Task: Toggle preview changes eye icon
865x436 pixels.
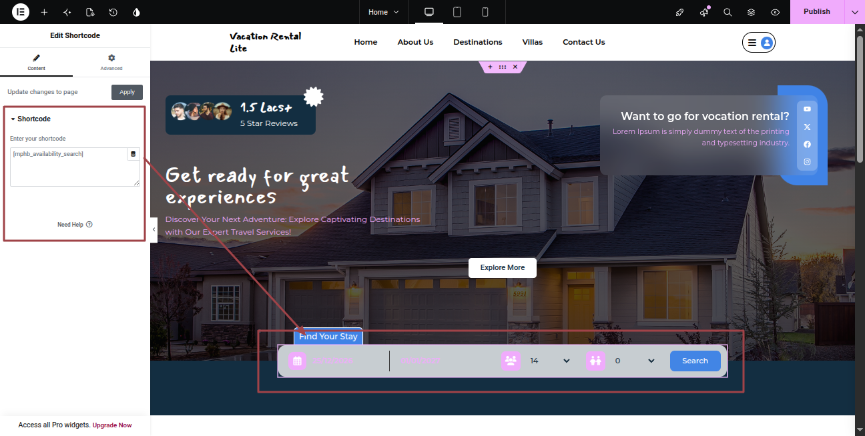Action: (775, 12)
